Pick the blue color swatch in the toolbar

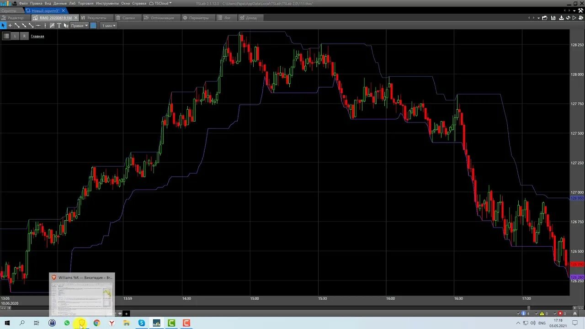[93, 26]
